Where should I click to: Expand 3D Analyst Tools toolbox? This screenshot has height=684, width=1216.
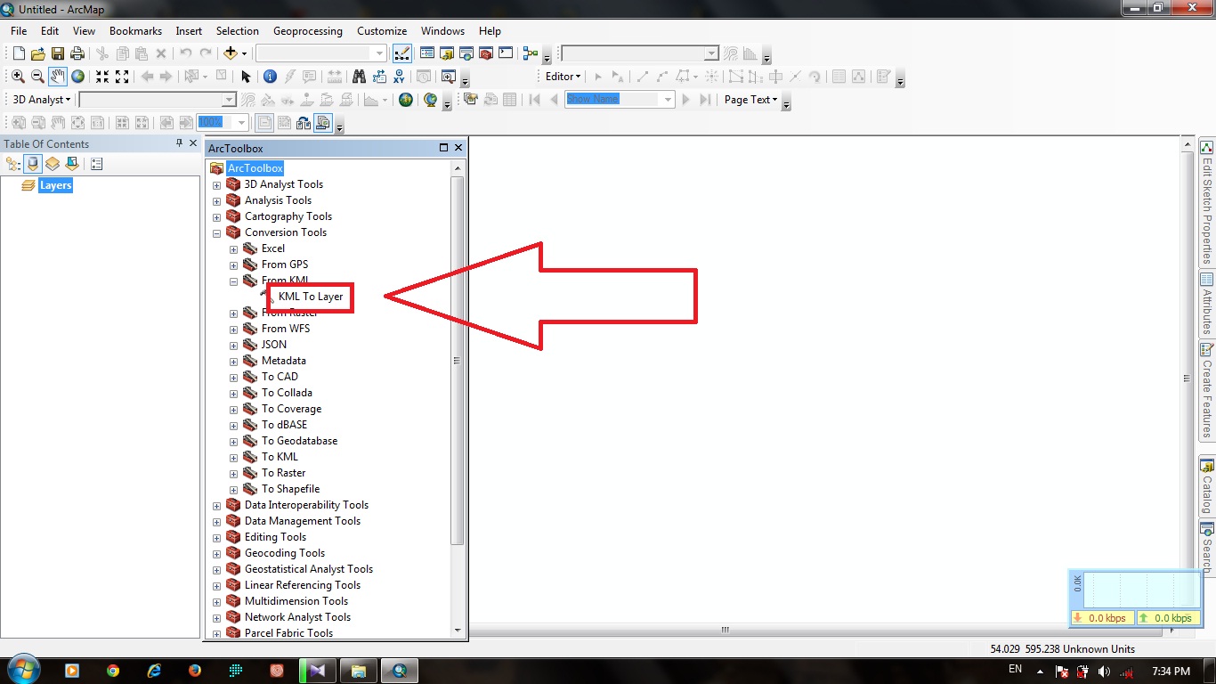click(x=216, y=185)
